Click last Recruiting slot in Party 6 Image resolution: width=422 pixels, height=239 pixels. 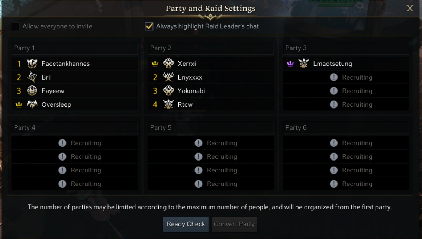point(346,184)
